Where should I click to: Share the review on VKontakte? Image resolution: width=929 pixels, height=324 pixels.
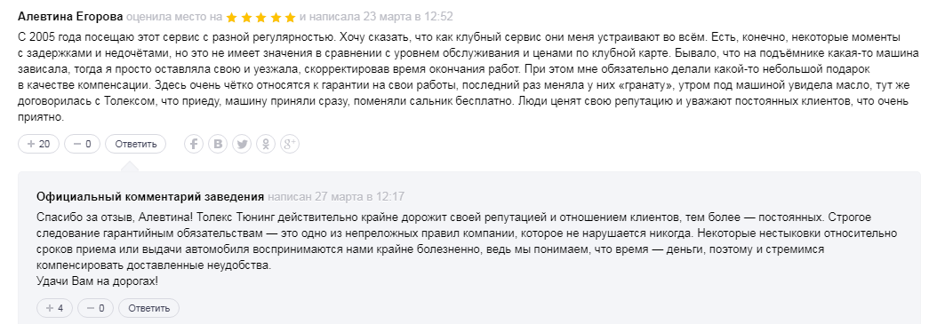218,144
